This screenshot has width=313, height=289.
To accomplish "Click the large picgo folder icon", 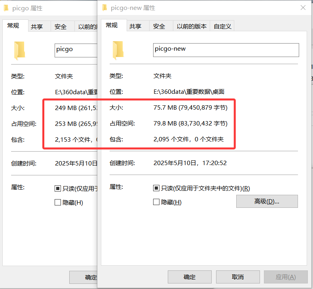I will click(19, 51).
